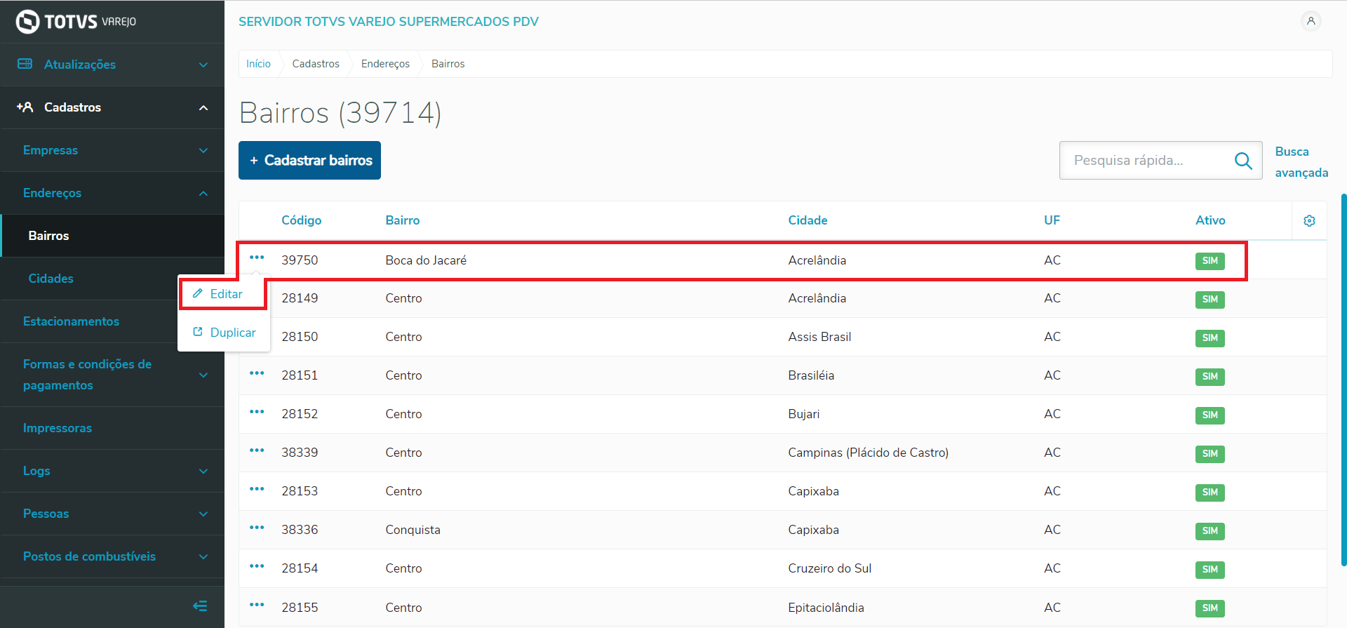Open row actions for Conquista row
Viewport: 1347px width, 628px height.
coord(257,528)
